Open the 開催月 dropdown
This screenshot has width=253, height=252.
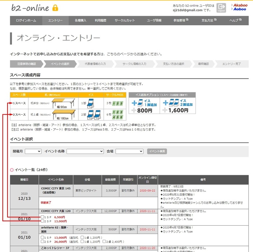tap(33, 151)
